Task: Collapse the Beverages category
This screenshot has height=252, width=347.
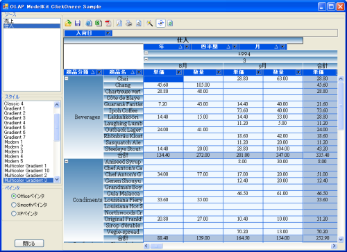Action: (67, 78)
